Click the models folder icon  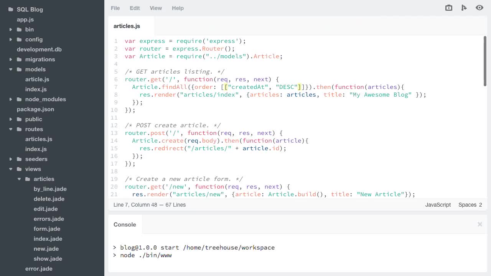pyautogui.click(x=19, y=69)
